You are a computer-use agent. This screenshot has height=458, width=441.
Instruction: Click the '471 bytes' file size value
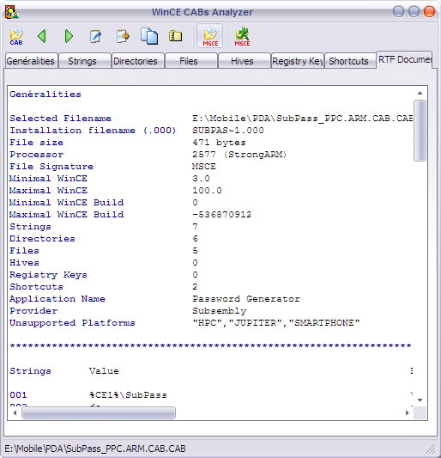219,143
